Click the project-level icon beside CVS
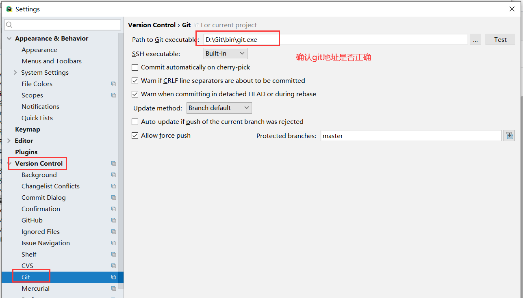The image size is (523, 298). (113, 266)
